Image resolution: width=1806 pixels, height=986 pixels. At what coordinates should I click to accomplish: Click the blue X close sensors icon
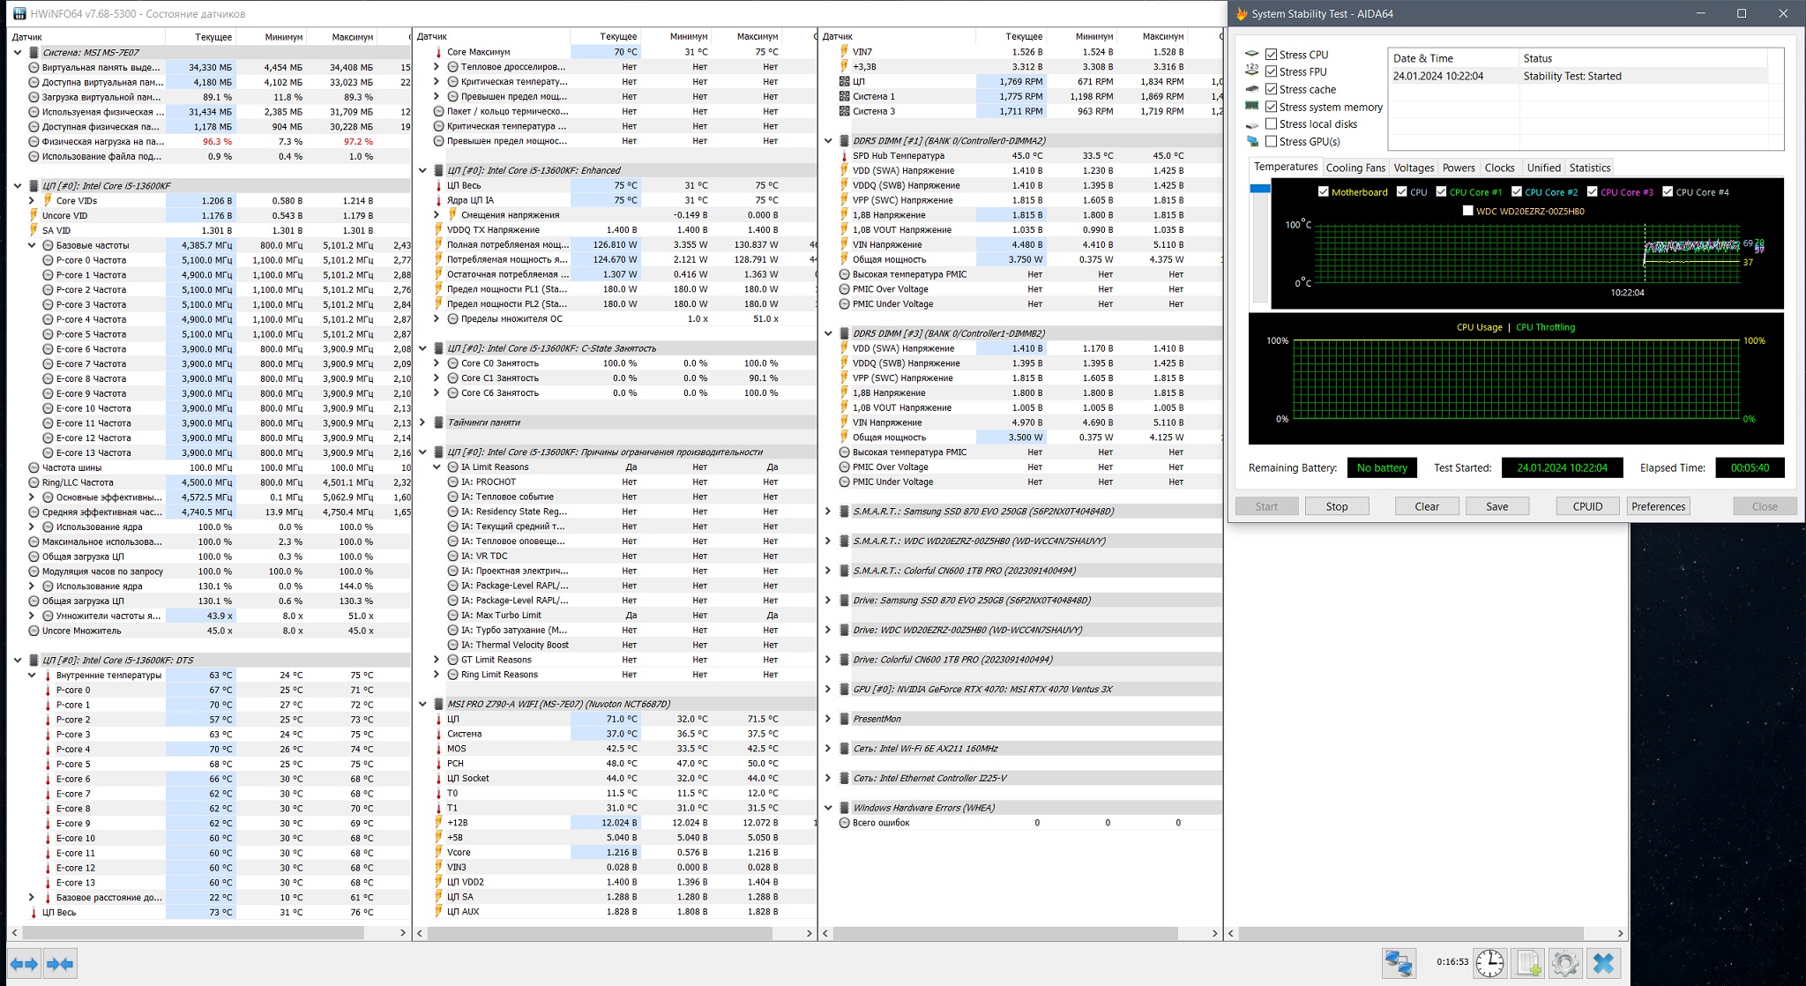click(1604, 963)
